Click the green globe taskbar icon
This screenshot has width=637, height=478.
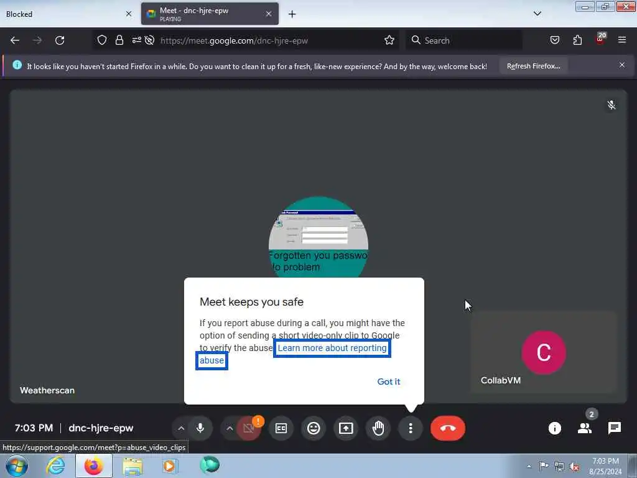coord(210,465)
